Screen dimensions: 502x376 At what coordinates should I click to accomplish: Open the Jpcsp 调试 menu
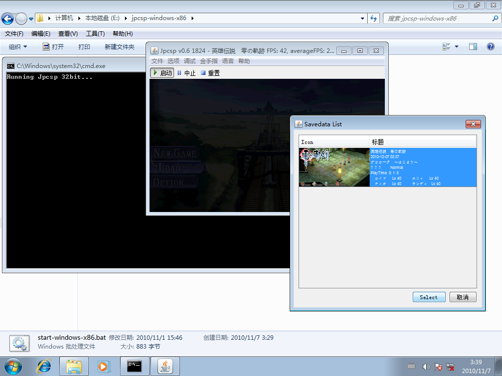pyautogui.click(x=190, y=61)
